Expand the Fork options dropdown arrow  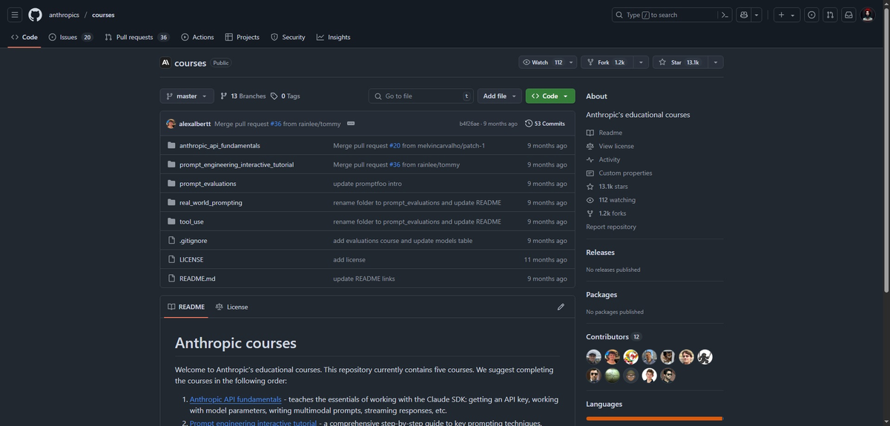[x=641, y=62]
